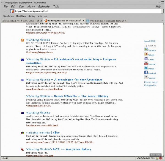Open the File menu
This screenshot has width=165, height=161.
tap(5, 7)
